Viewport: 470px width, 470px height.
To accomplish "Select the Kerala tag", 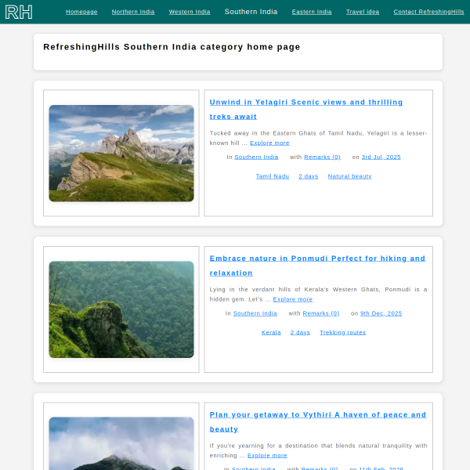I will click(271, 332).
